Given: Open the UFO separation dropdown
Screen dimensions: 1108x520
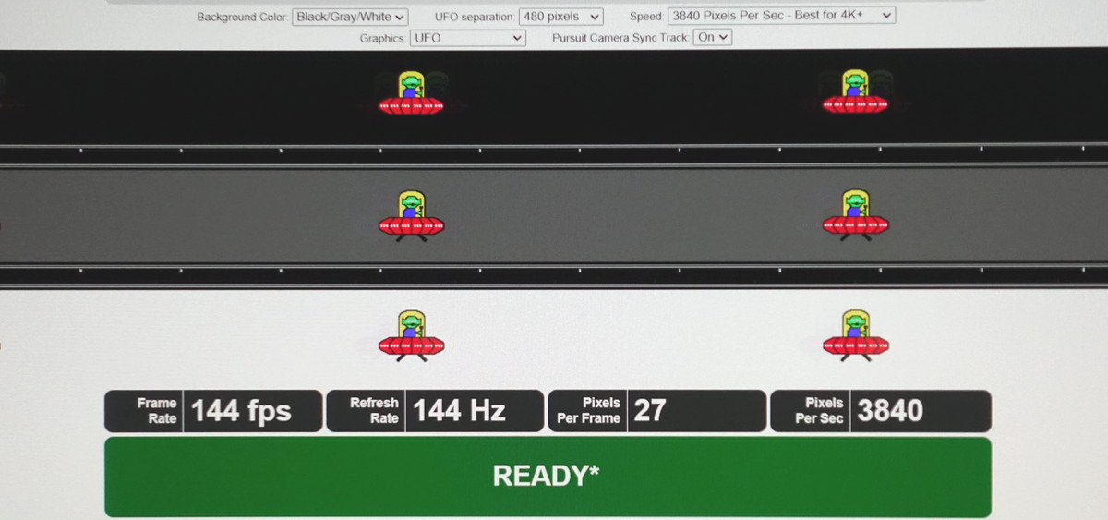Looking at the screenshot, I should coord(561,17).
